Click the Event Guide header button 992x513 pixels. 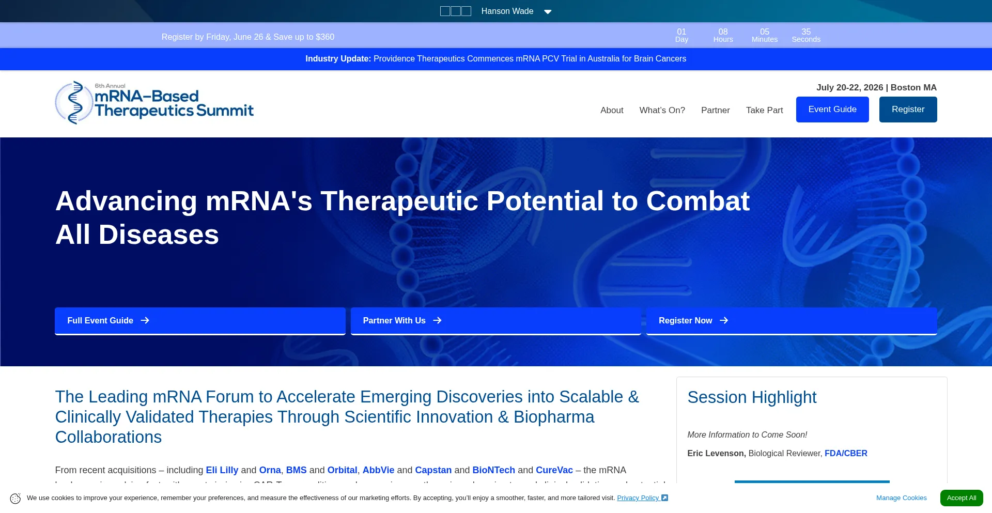click(832, 110)
